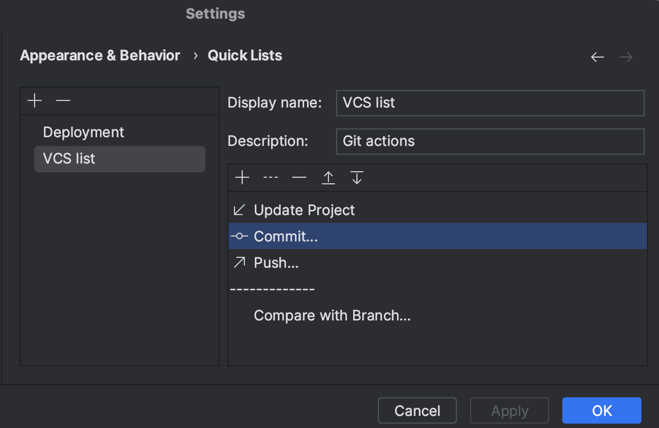Click the Display name input field
659x428 pixels.
(x=490, y=103)
